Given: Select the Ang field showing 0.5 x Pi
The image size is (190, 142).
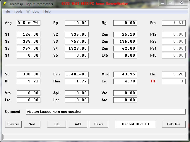Looking at the screenshot, I should pyautogui.click(x=28, y=23).
